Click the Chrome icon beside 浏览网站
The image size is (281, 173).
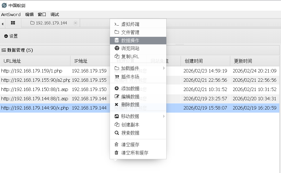pos(117,48)
